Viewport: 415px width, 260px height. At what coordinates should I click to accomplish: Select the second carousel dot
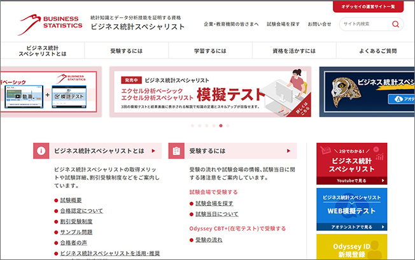pyautogui.click(x=200, y=126)
